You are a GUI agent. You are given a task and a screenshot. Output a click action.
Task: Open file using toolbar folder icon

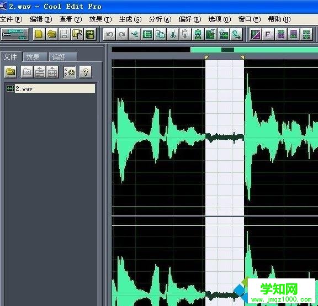point(52,34)
